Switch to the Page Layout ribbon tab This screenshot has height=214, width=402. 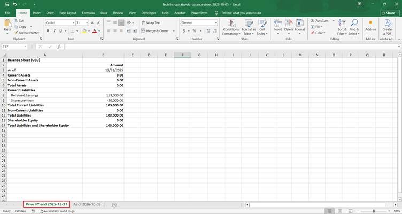(x=68, y=13)
